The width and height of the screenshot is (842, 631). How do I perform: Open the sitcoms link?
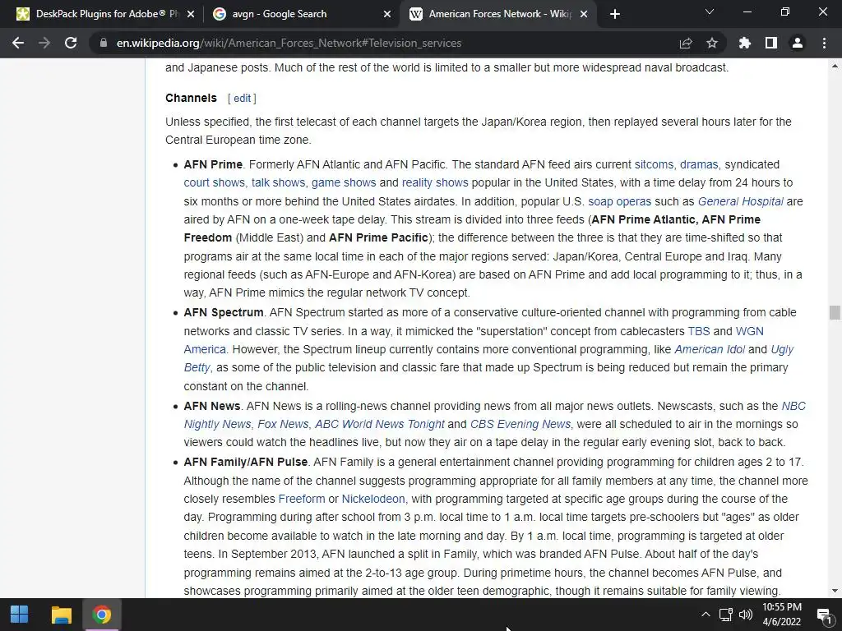(x=654, y=164)
